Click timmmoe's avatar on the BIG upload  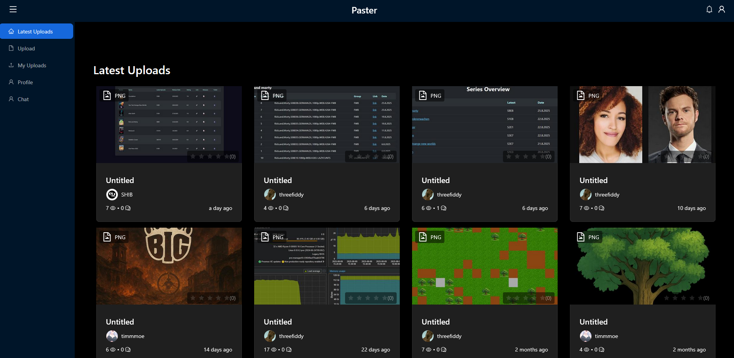pyautogui.click(x=112, y=336)
